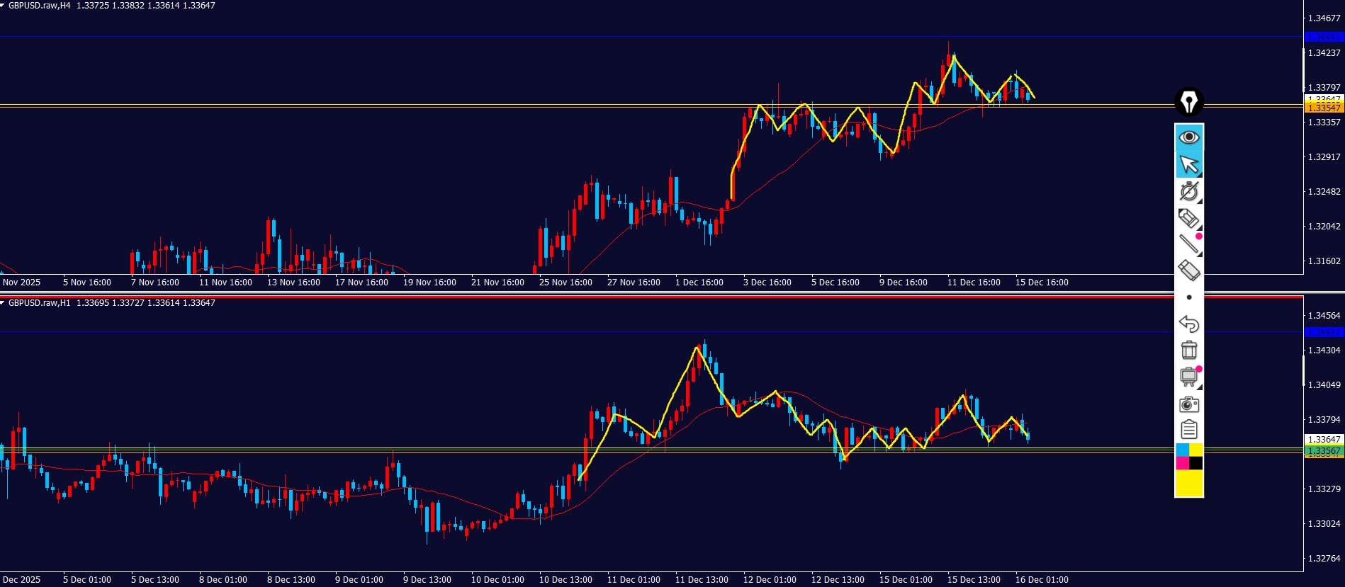Viewport: 1345px width, 587px height.
Task: Take a screenshot with the camera icon
Action: (1188, 404)
